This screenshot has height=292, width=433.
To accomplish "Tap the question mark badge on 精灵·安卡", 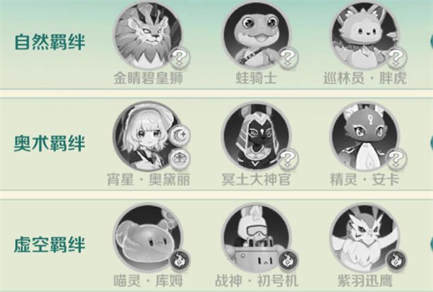I will pyautogui.click(x=396, y=159).
